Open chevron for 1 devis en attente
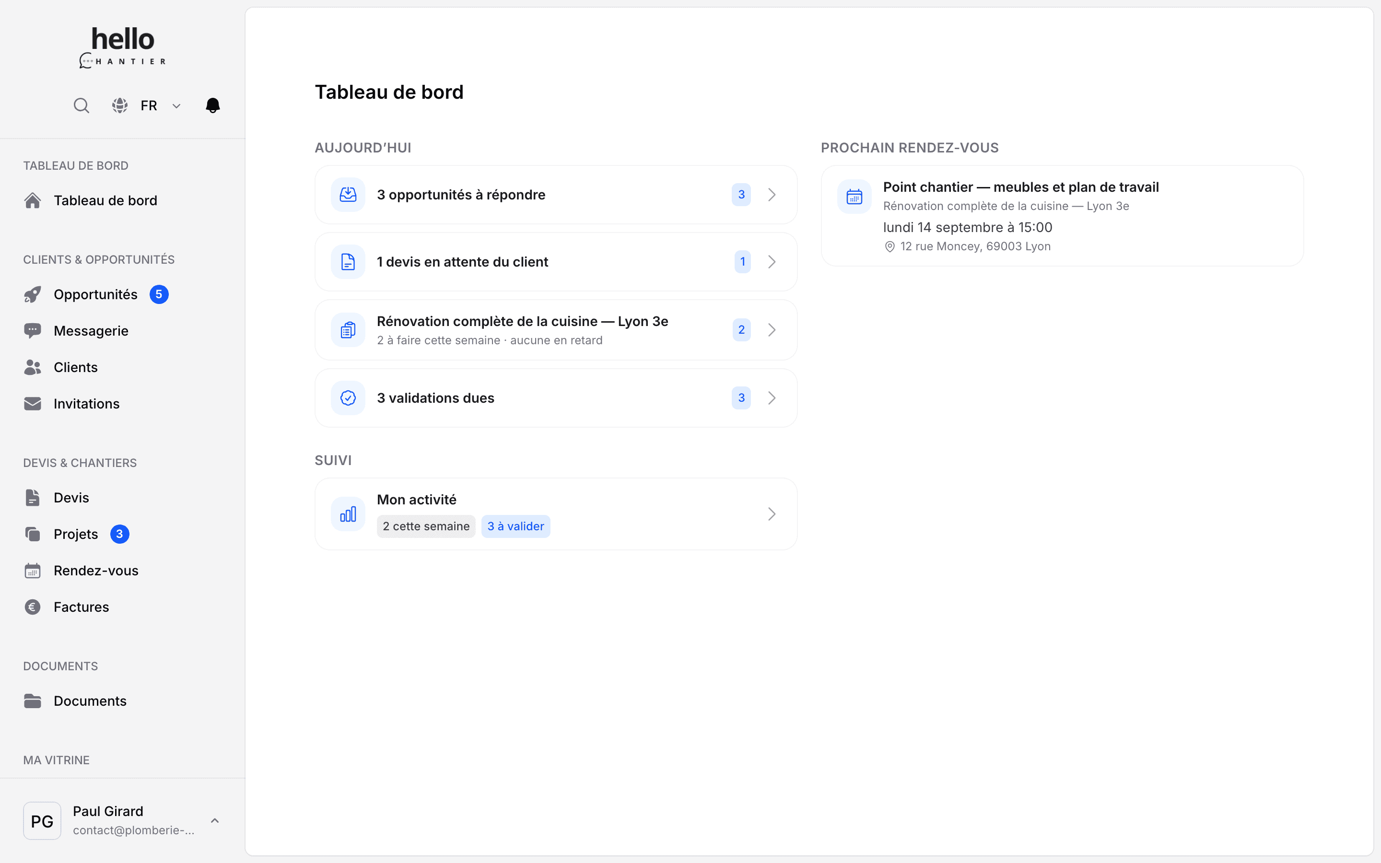This screenshot has width=1381, height=863. tap(772, 262)
